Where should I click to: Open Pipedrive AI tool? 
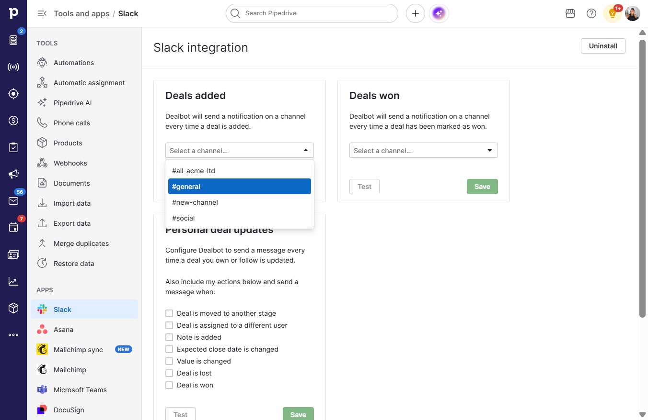(x=84, y=103)
